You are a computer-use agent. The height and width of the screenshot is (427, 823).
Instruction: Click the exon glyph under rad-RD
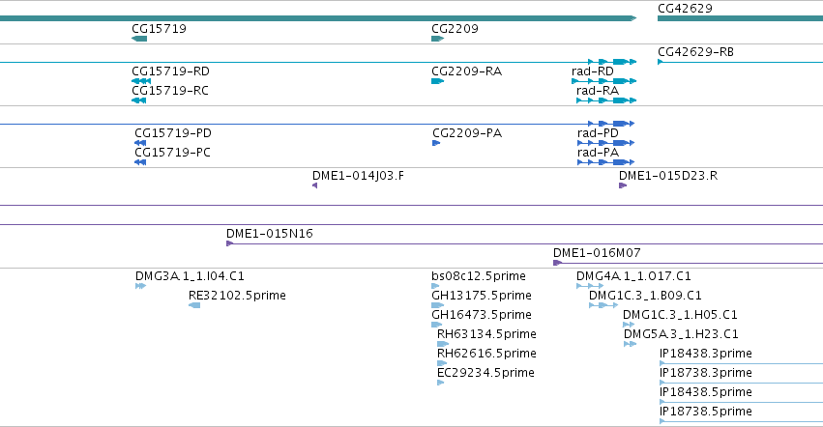(x=604, y=81)
